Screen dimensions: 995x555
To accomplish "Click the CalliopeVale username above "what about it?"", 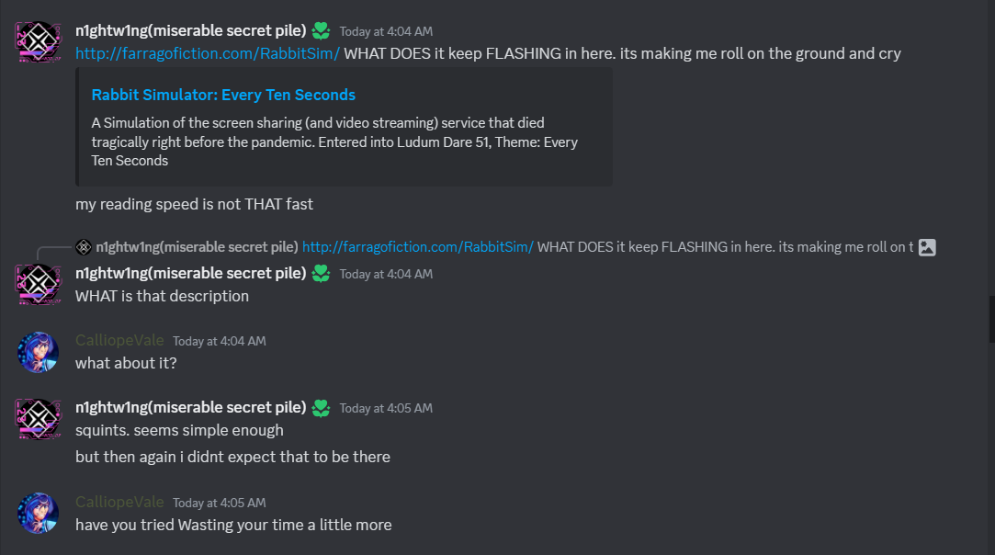I will [x=119, y=341].
